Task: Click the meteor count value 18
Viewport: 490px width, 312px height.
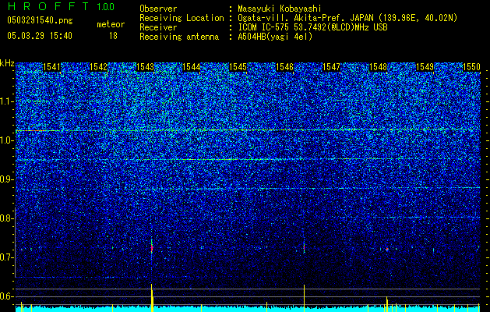Action: (x=113, y=36)
